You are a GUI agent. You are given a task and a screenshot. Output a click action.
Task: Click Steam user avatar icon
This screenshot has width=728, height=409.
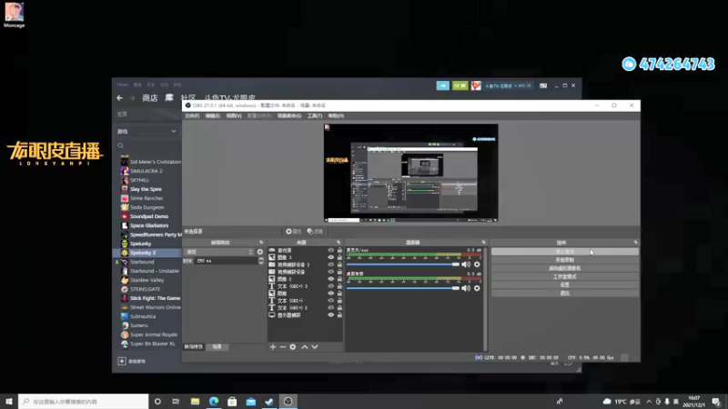pyautogui.click(x=476, y=85)
